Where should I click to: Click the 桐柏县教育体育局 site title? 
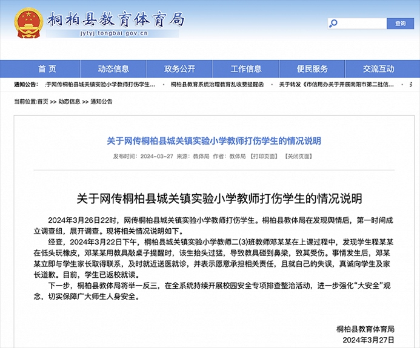click(x=115, y=19)
